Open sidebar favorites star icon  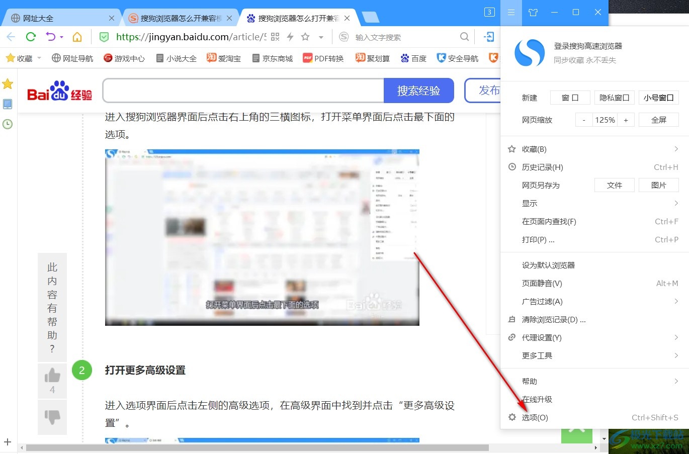click(8, 83)
